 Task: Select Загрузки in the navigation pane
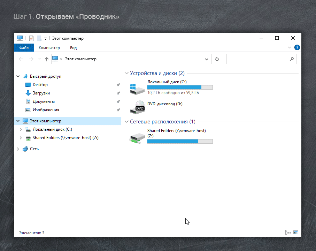(x=41, y=93)
